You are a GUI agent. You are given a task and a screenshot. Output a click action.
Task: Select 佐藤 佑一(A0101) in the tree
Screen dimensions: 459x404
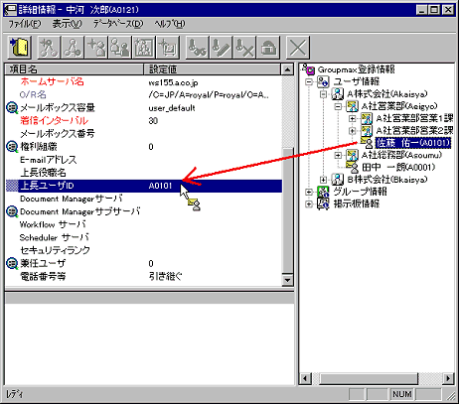point(413,143)
